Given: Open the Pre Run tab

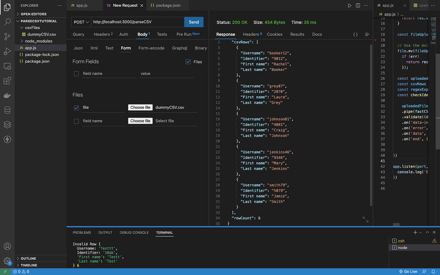Looking at the screenshot, I should pos(188,34).
